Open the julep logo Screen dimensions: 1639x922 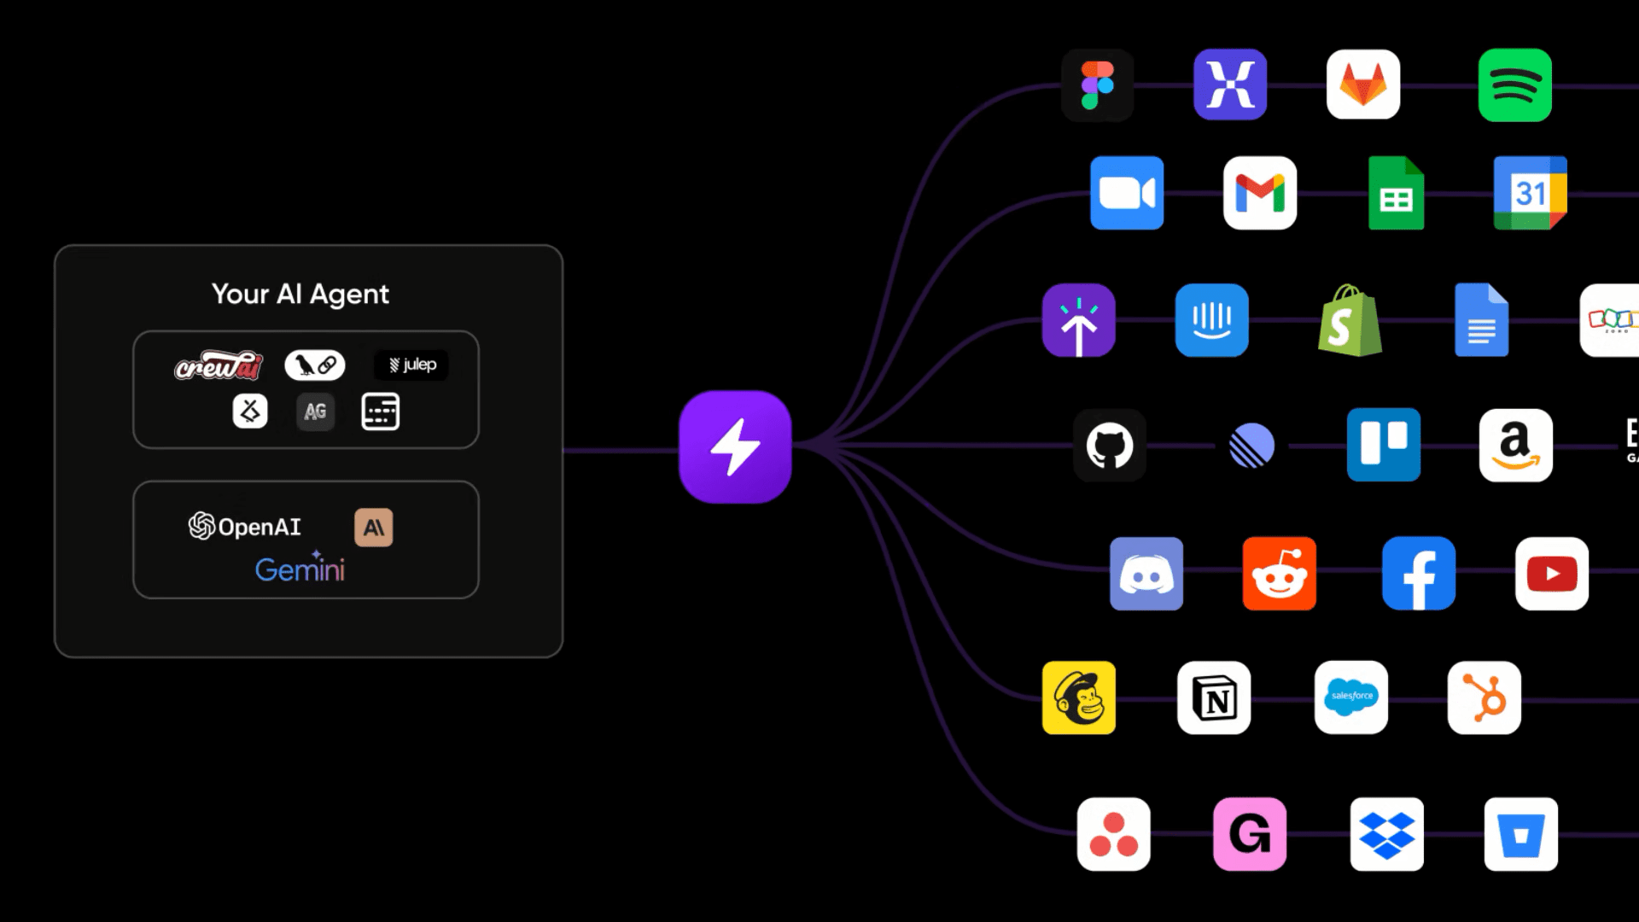click(x=411, y=365)
